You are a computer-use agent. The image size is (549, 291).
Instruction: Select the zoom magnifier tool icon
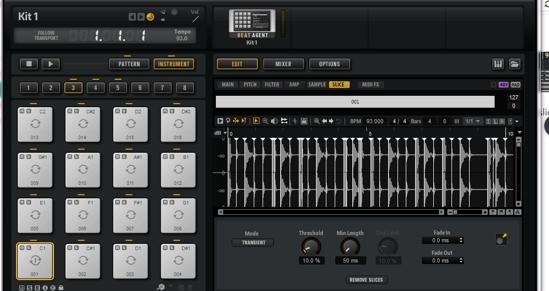pyautogui.click(x=265, y=121)
